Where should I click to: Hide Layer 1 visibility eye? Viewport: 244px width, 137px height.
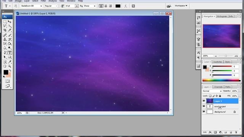point(204,101)
